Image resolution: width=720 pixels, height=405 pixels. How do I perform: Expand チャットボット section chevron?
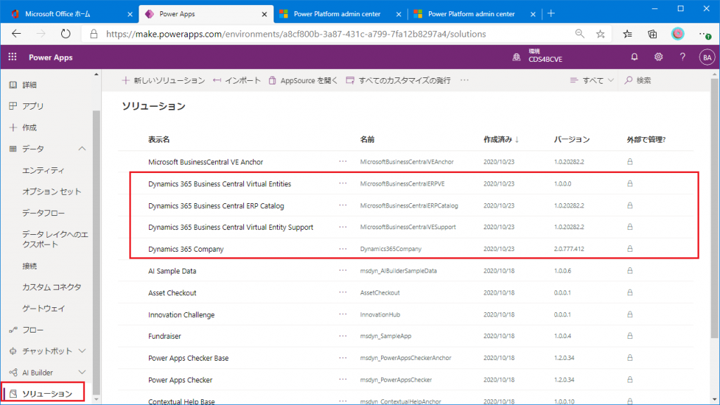[82, 351]
